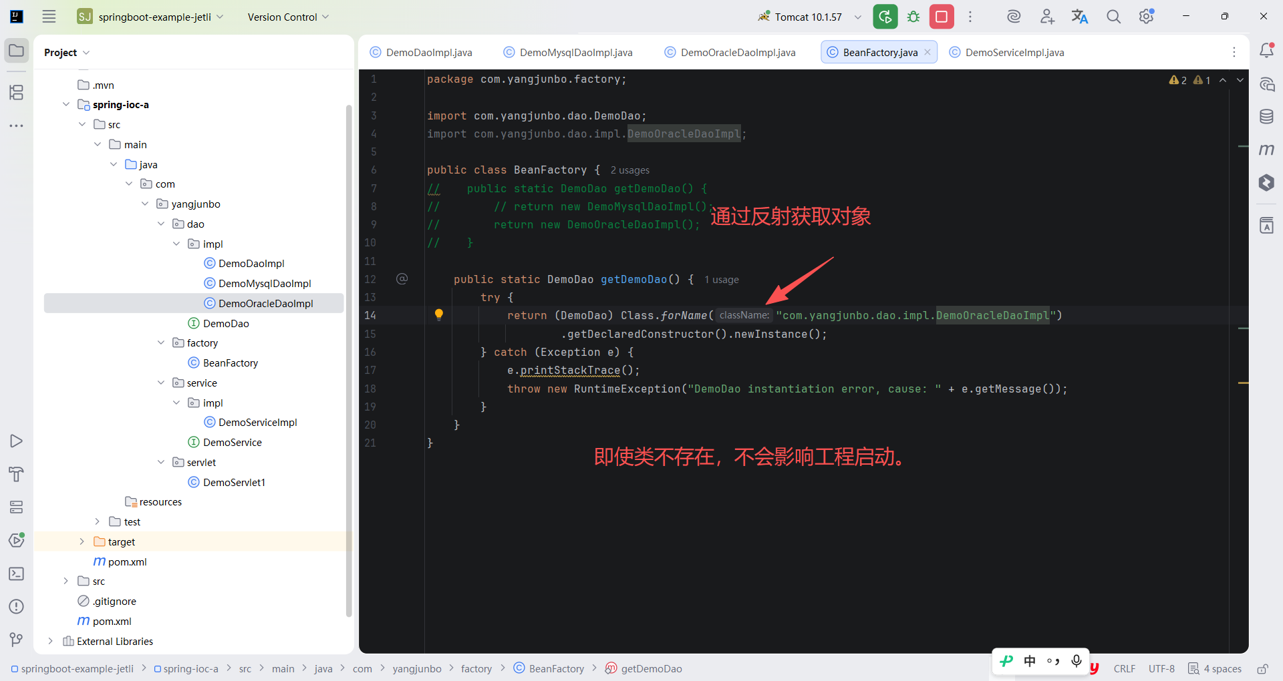Search everywhere with magnifier icon
The height and width of the screenshot is (681, 1283).
click(x=1113, y=17)
